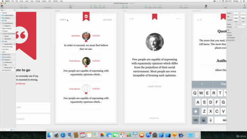Click the three-dots action button on Quote artboard

pos(178,19)
